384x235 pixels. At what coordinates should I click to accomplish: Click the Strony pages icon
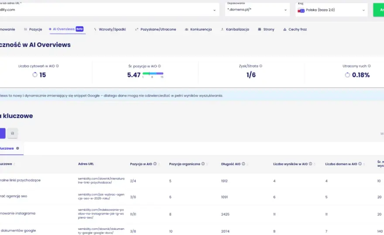click(259, 29)
